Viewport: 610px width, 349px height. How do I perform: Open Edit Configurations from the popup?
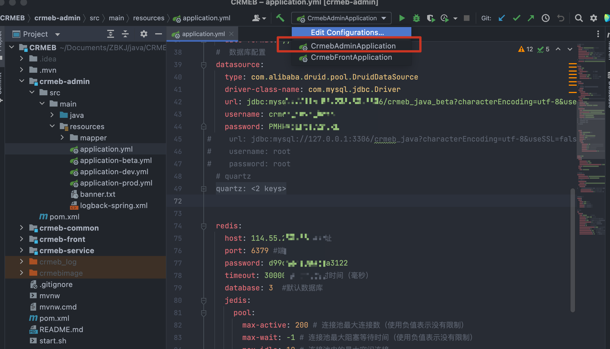coord(346,32)
